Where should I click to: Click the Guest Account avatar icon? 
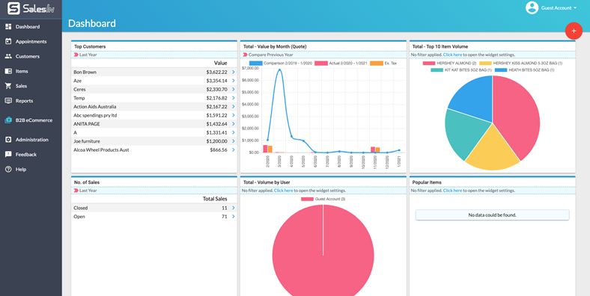[x=532, y=8]
